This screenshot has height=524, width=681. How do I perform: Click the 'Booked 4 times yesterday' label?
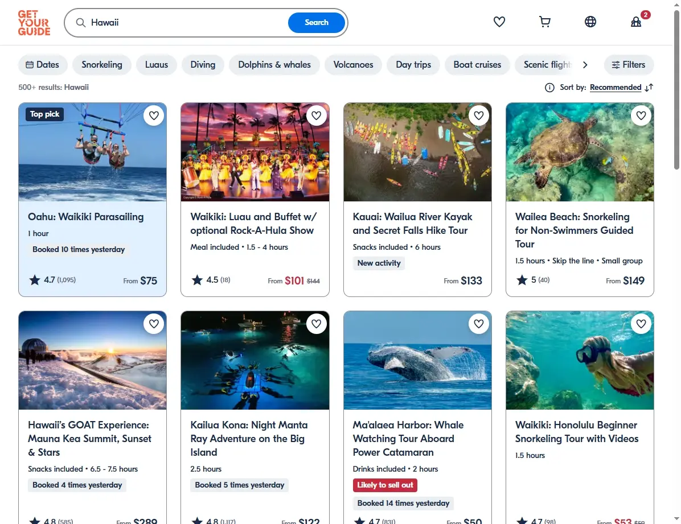tap(77, 485)
